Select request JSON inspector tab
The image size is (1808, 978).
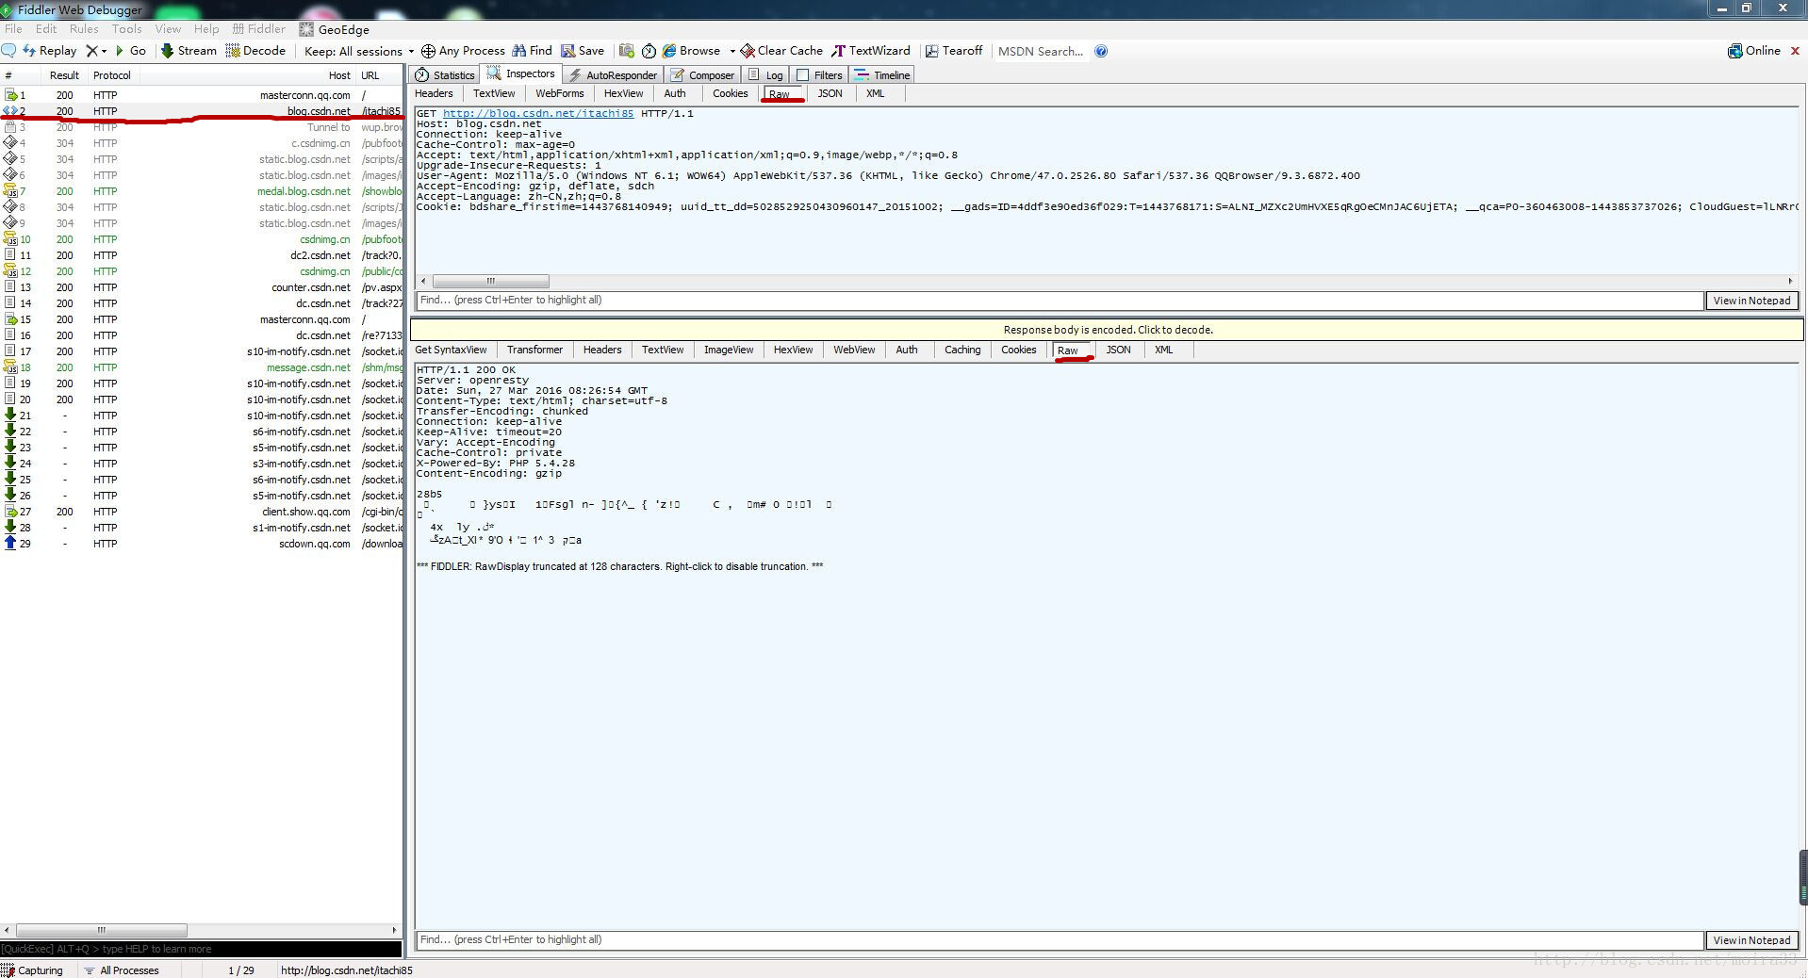point(830,93)
